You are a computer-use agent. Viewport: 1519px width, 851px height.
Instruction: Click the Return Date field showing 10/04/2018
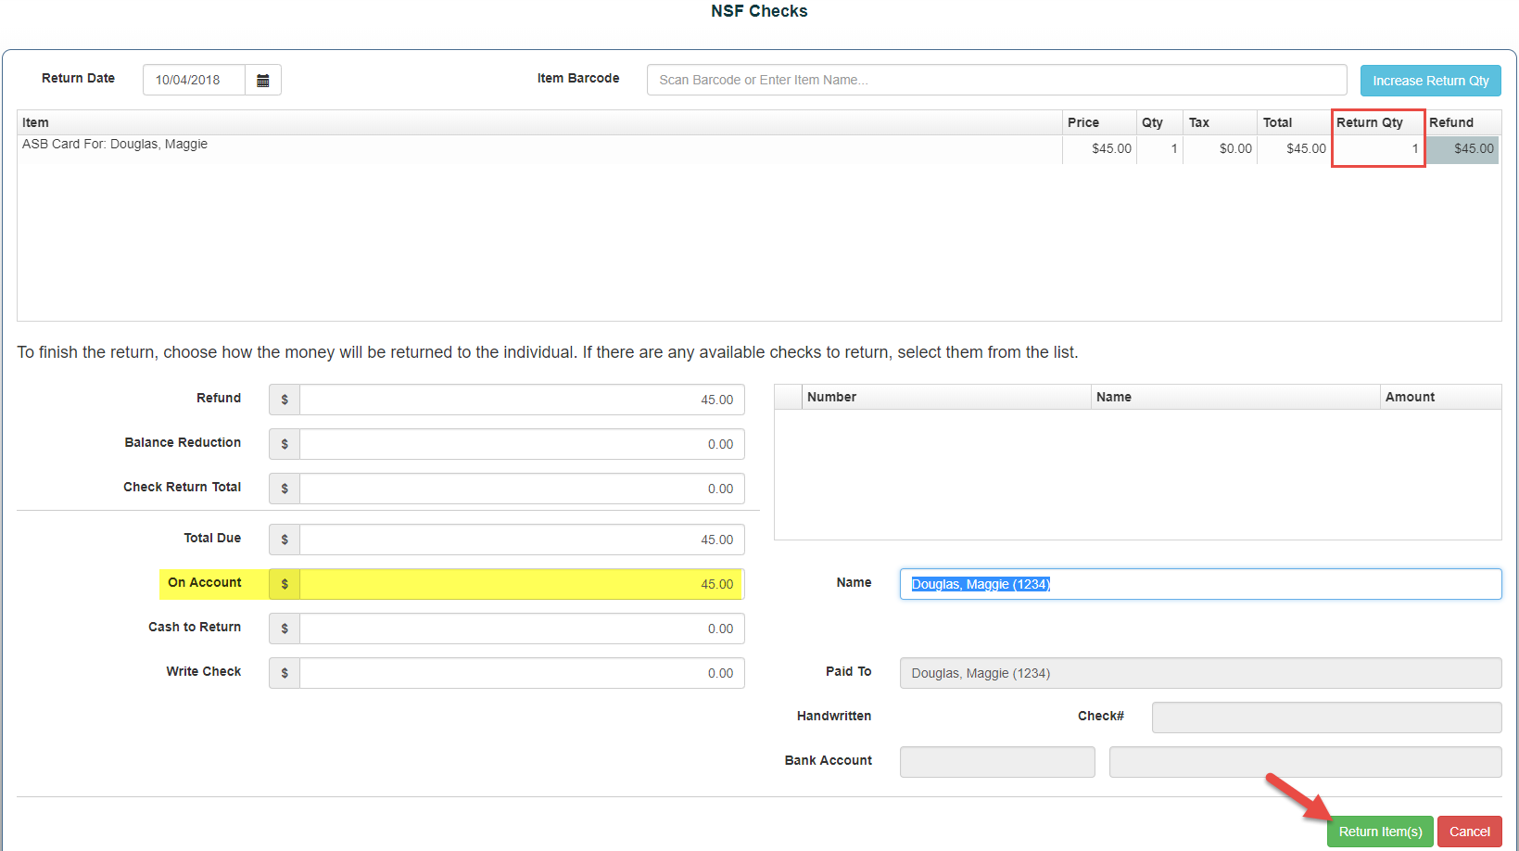[x=194, y=80]
